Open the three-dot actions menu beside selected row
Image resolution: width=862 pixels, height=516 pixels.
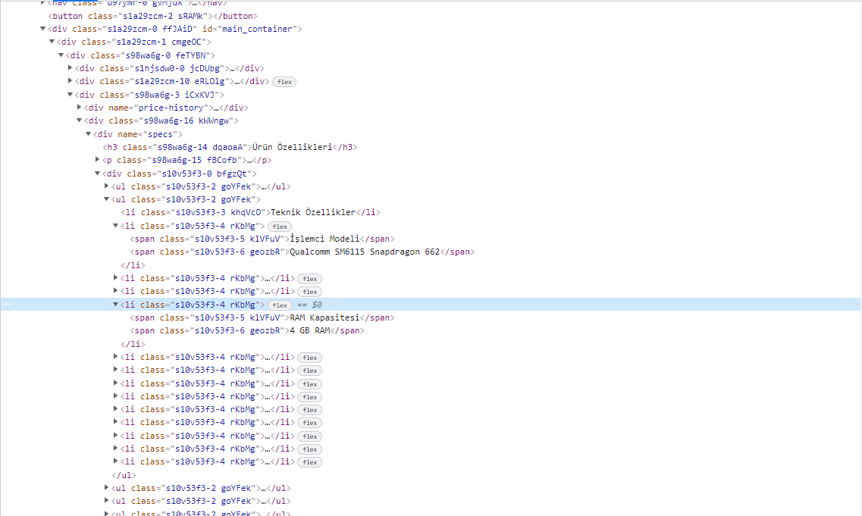pyautogui.click(x=6, y=305)
